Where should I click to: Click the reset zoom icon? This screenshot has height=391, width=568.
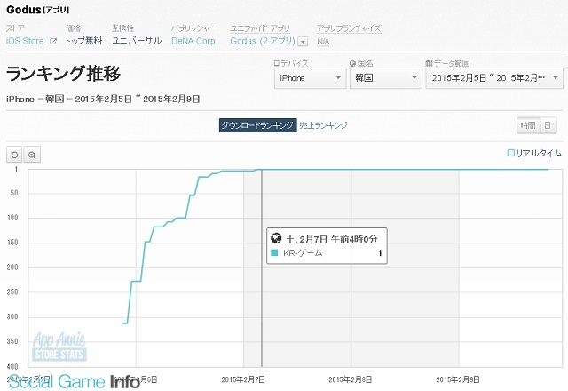pyautogui.click(x=14, y=155)
